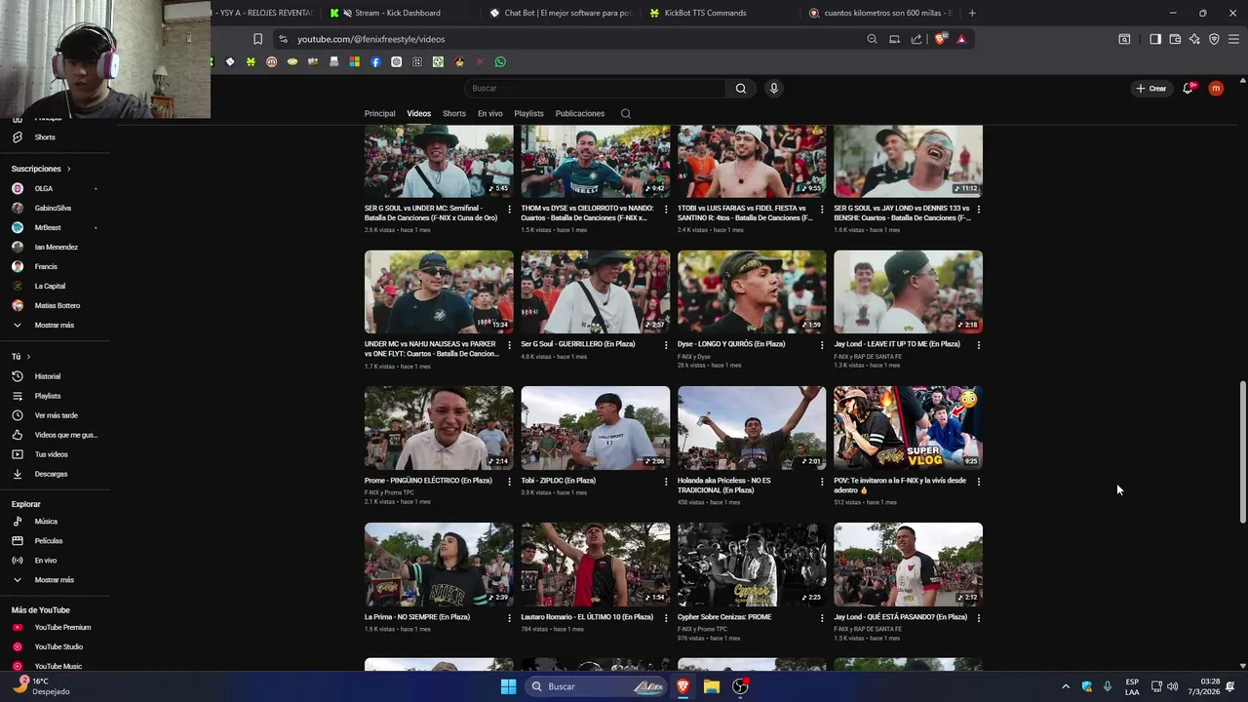Open SUPER VLOG video thumbnail
The image size is (1248, 702).
tap(908, 428)
